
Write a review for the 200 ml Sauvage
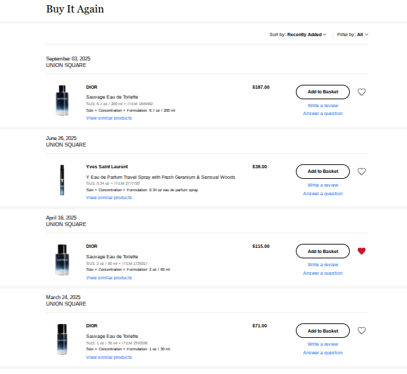pyautogui.click(x=323, y=105)
